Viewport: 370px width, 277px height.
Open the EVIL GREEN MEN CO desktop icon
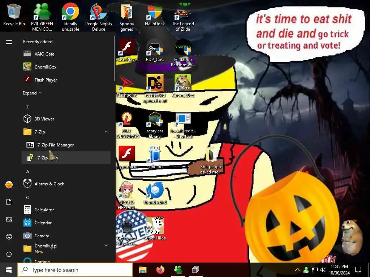click(42, 17)
